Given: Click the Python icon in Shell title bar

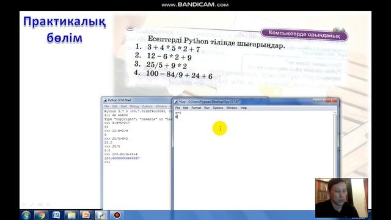Looking at the screenshot, I should point(105,100).
